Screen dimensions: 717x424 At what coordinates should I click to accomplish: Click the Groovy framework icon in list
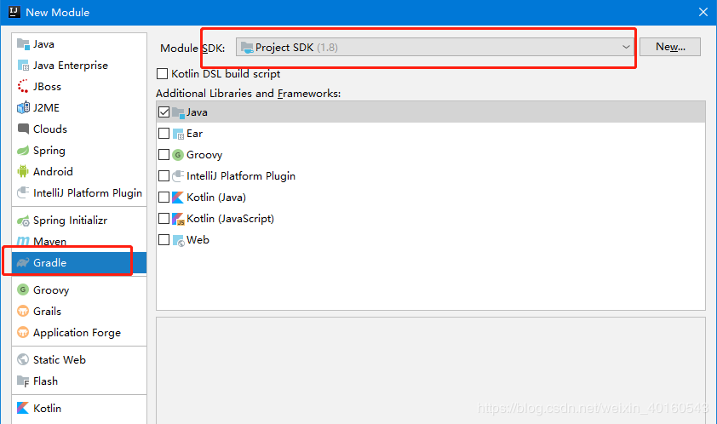click(x=178, y=155)
